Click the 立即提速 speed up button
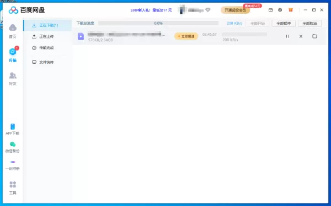 coord(186,36)
